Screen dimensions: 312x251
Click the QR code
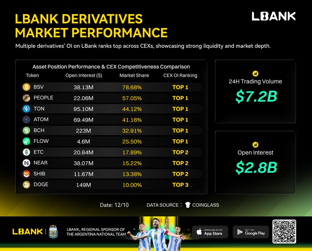point(284,231)
